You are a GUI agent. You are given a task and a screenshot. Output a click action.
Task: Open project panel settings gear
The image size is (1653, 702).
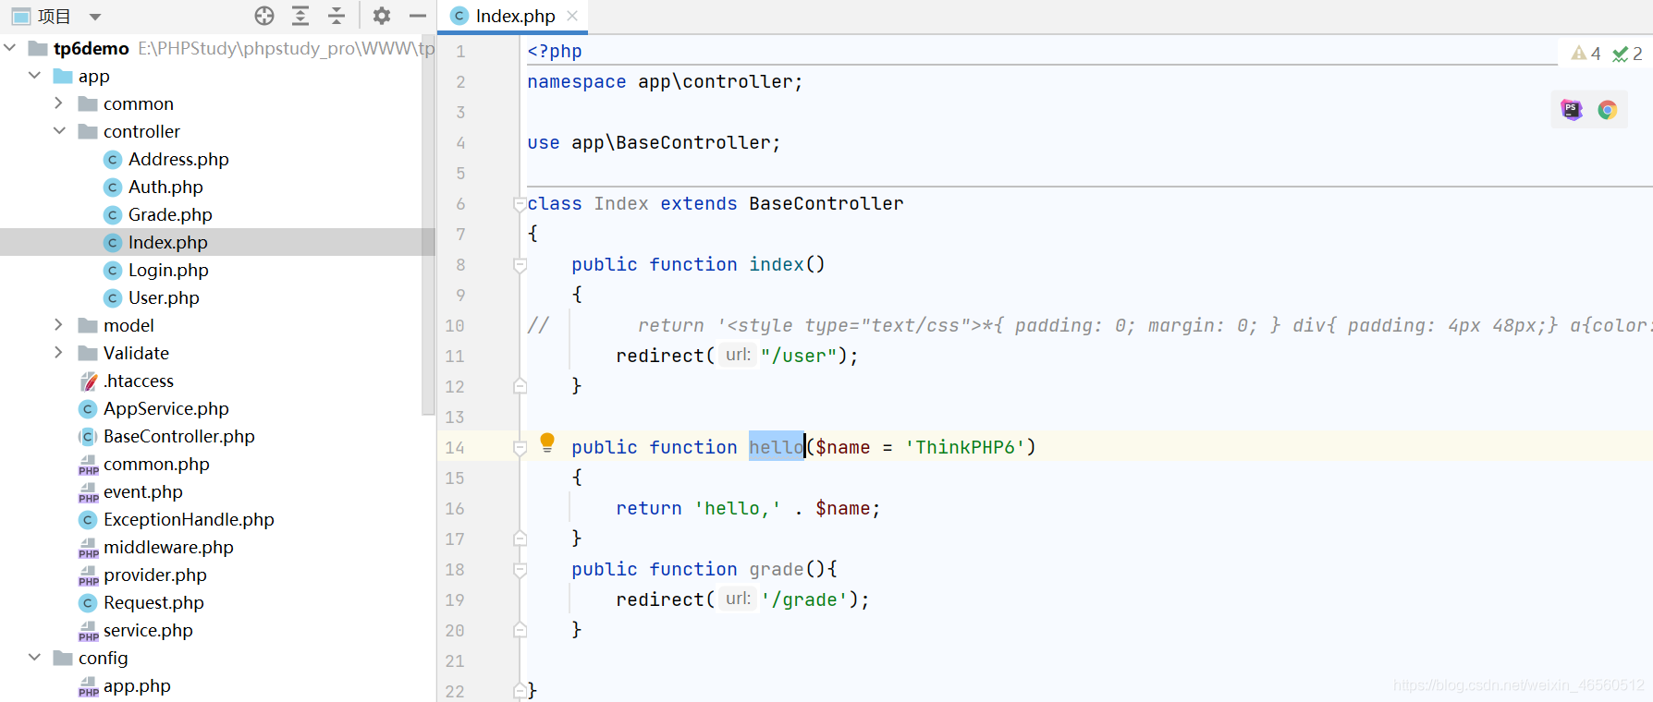point(382,16)
